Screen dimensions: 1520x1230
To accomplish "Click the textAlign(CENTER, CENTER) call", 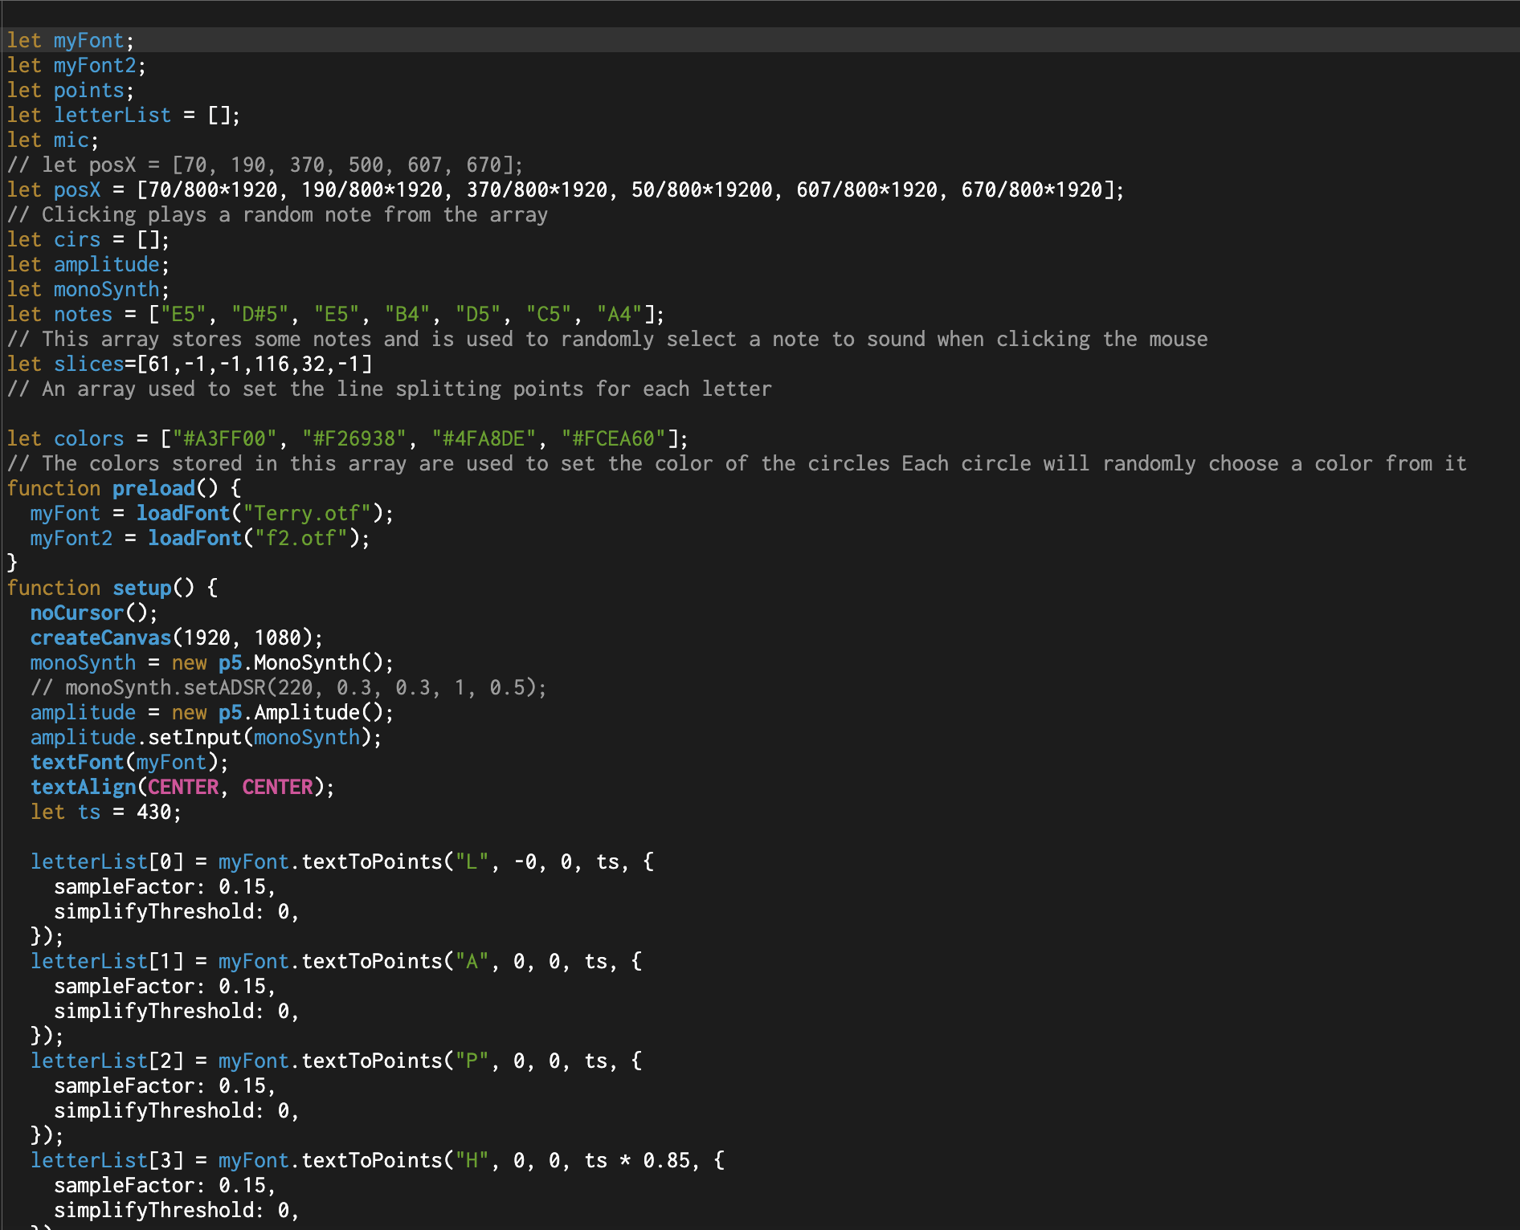I will 182,787.
